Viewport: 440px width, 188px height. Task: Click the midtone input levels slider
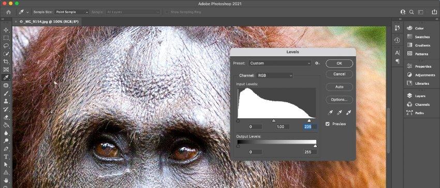pos(274,120)
